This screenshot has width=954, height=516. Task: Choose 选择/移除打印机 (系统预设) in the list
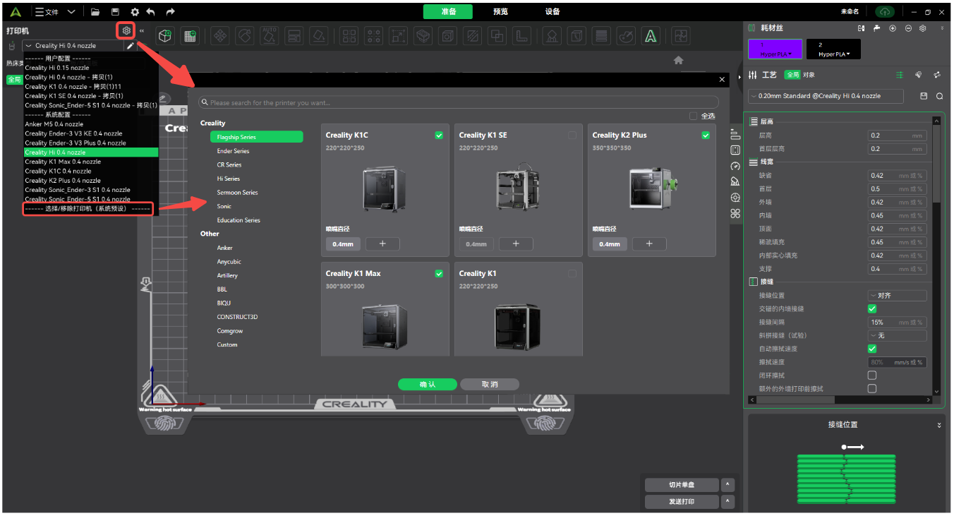tap(87, 209)
